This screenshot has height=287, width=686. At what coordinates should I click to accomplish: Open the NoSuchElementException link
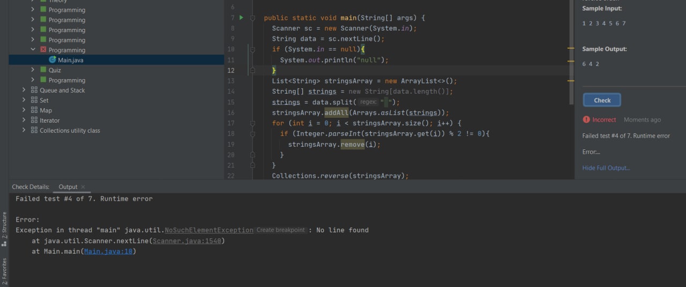pyautogui.click(x=209, y=230)
